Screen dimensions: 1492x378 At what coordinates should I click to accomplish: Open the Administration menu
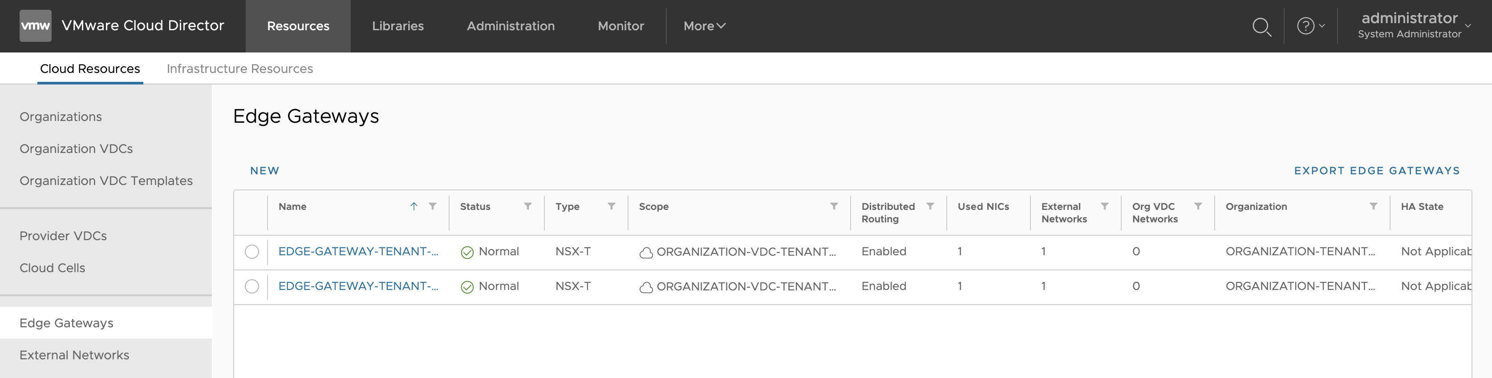(510, 26)
